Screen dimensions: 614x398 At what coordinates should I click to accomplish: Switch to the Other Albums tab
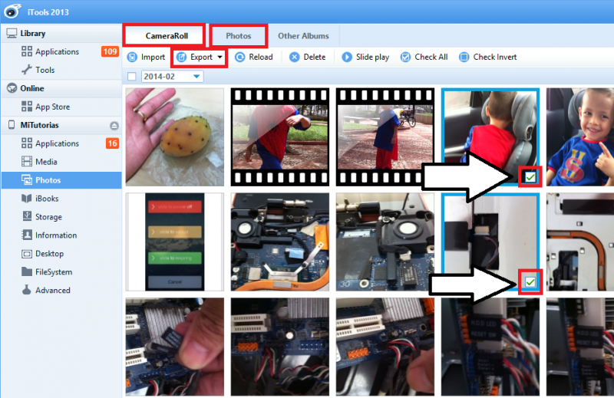coord(303,36)
